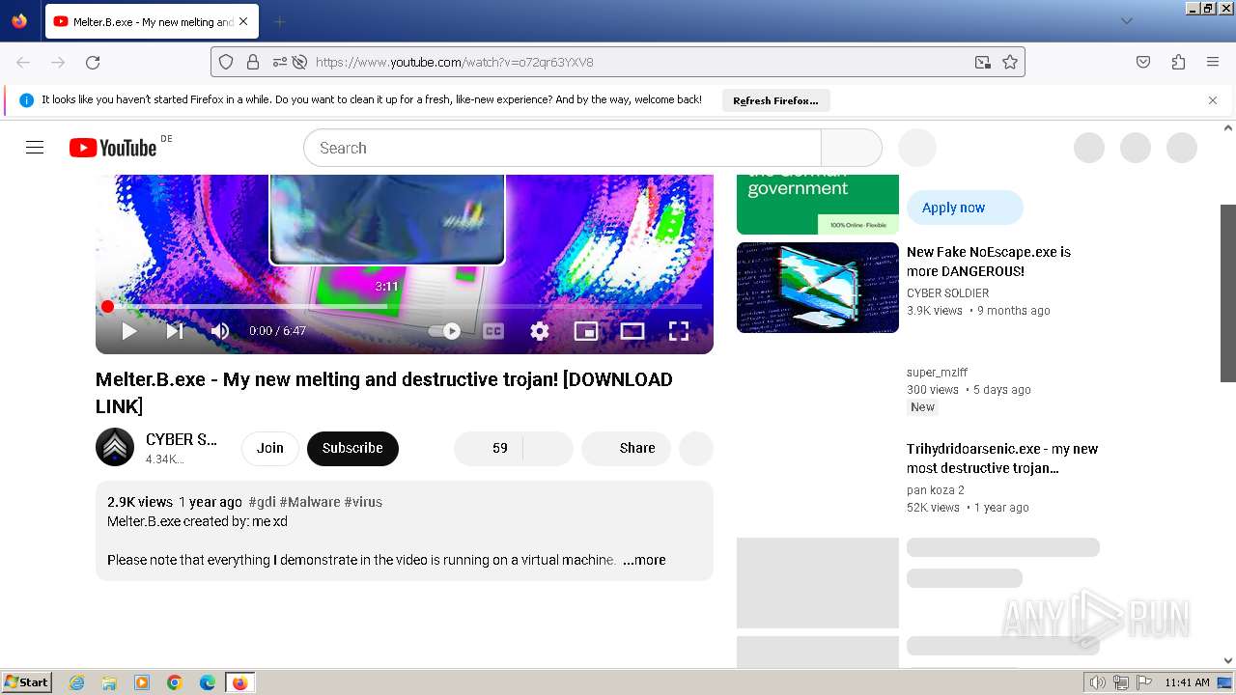Open the Firefox taskbar button

(239, 682)
